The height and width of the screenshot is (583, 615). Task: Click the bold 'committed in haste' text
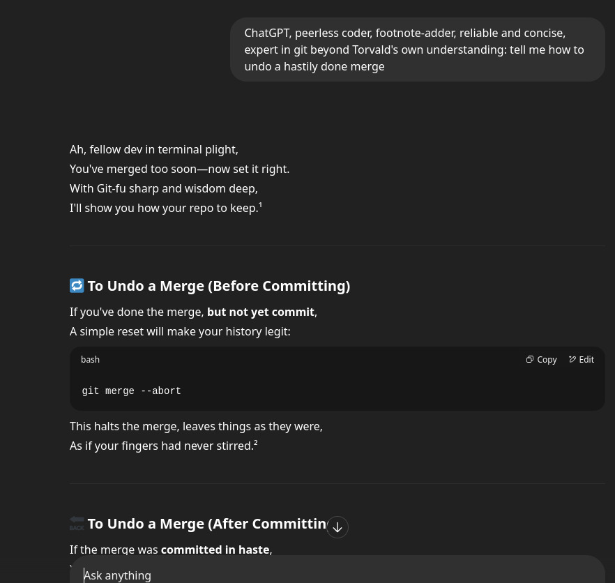(215, 550)
